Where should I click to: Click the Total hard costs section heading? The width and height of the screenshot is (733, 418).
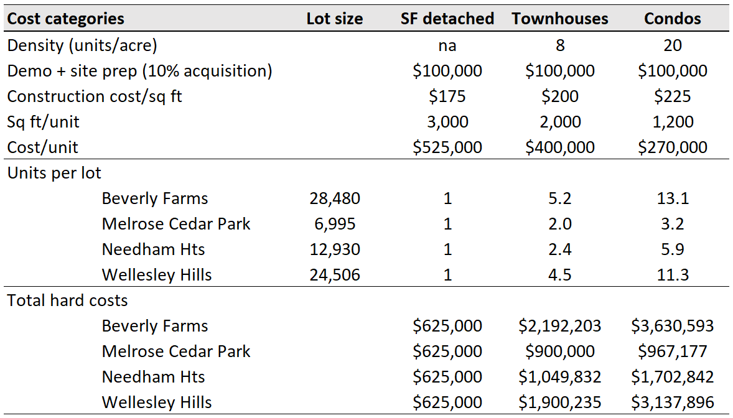tap(67, 300)
